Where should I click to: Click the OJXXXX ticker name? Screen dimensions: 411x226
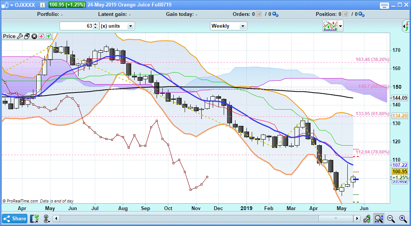pos(25,5)
